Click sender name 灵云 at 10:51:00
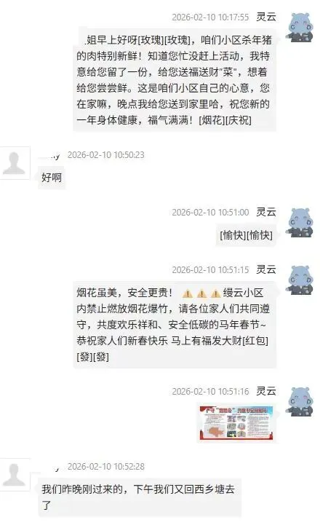 point(266,212)
